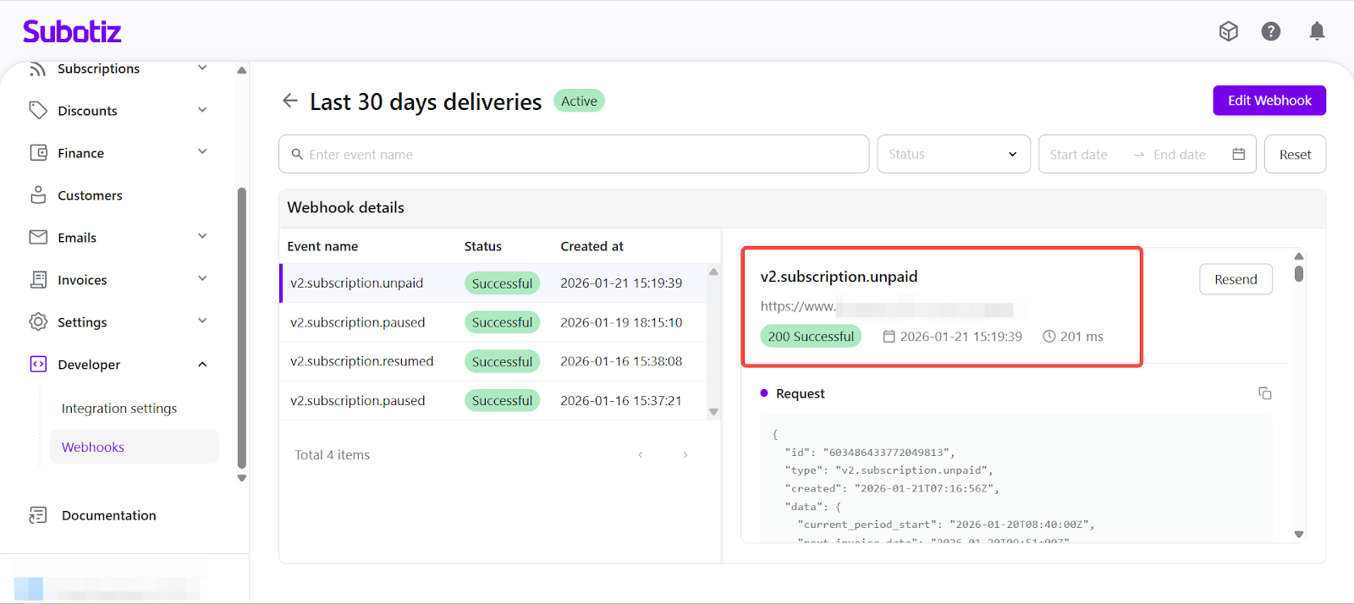1354x604 pixels.
Task: Open the calendar icon in date range
Action: tap(1238, 154)
